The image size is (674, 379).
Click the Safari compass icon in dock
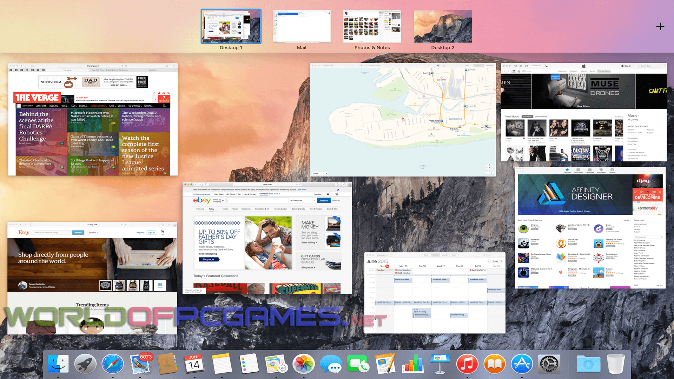[113, 364]
